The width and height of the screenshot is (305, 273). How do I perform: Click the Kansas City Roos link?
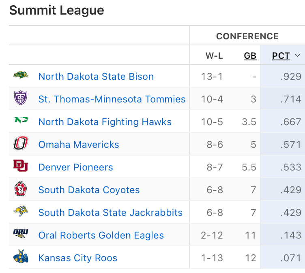point(77,258)
